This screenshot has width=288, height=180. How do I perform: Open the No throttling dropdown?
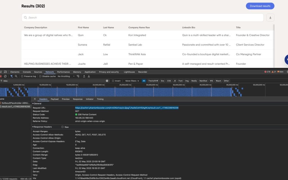[x=65, y=75]
